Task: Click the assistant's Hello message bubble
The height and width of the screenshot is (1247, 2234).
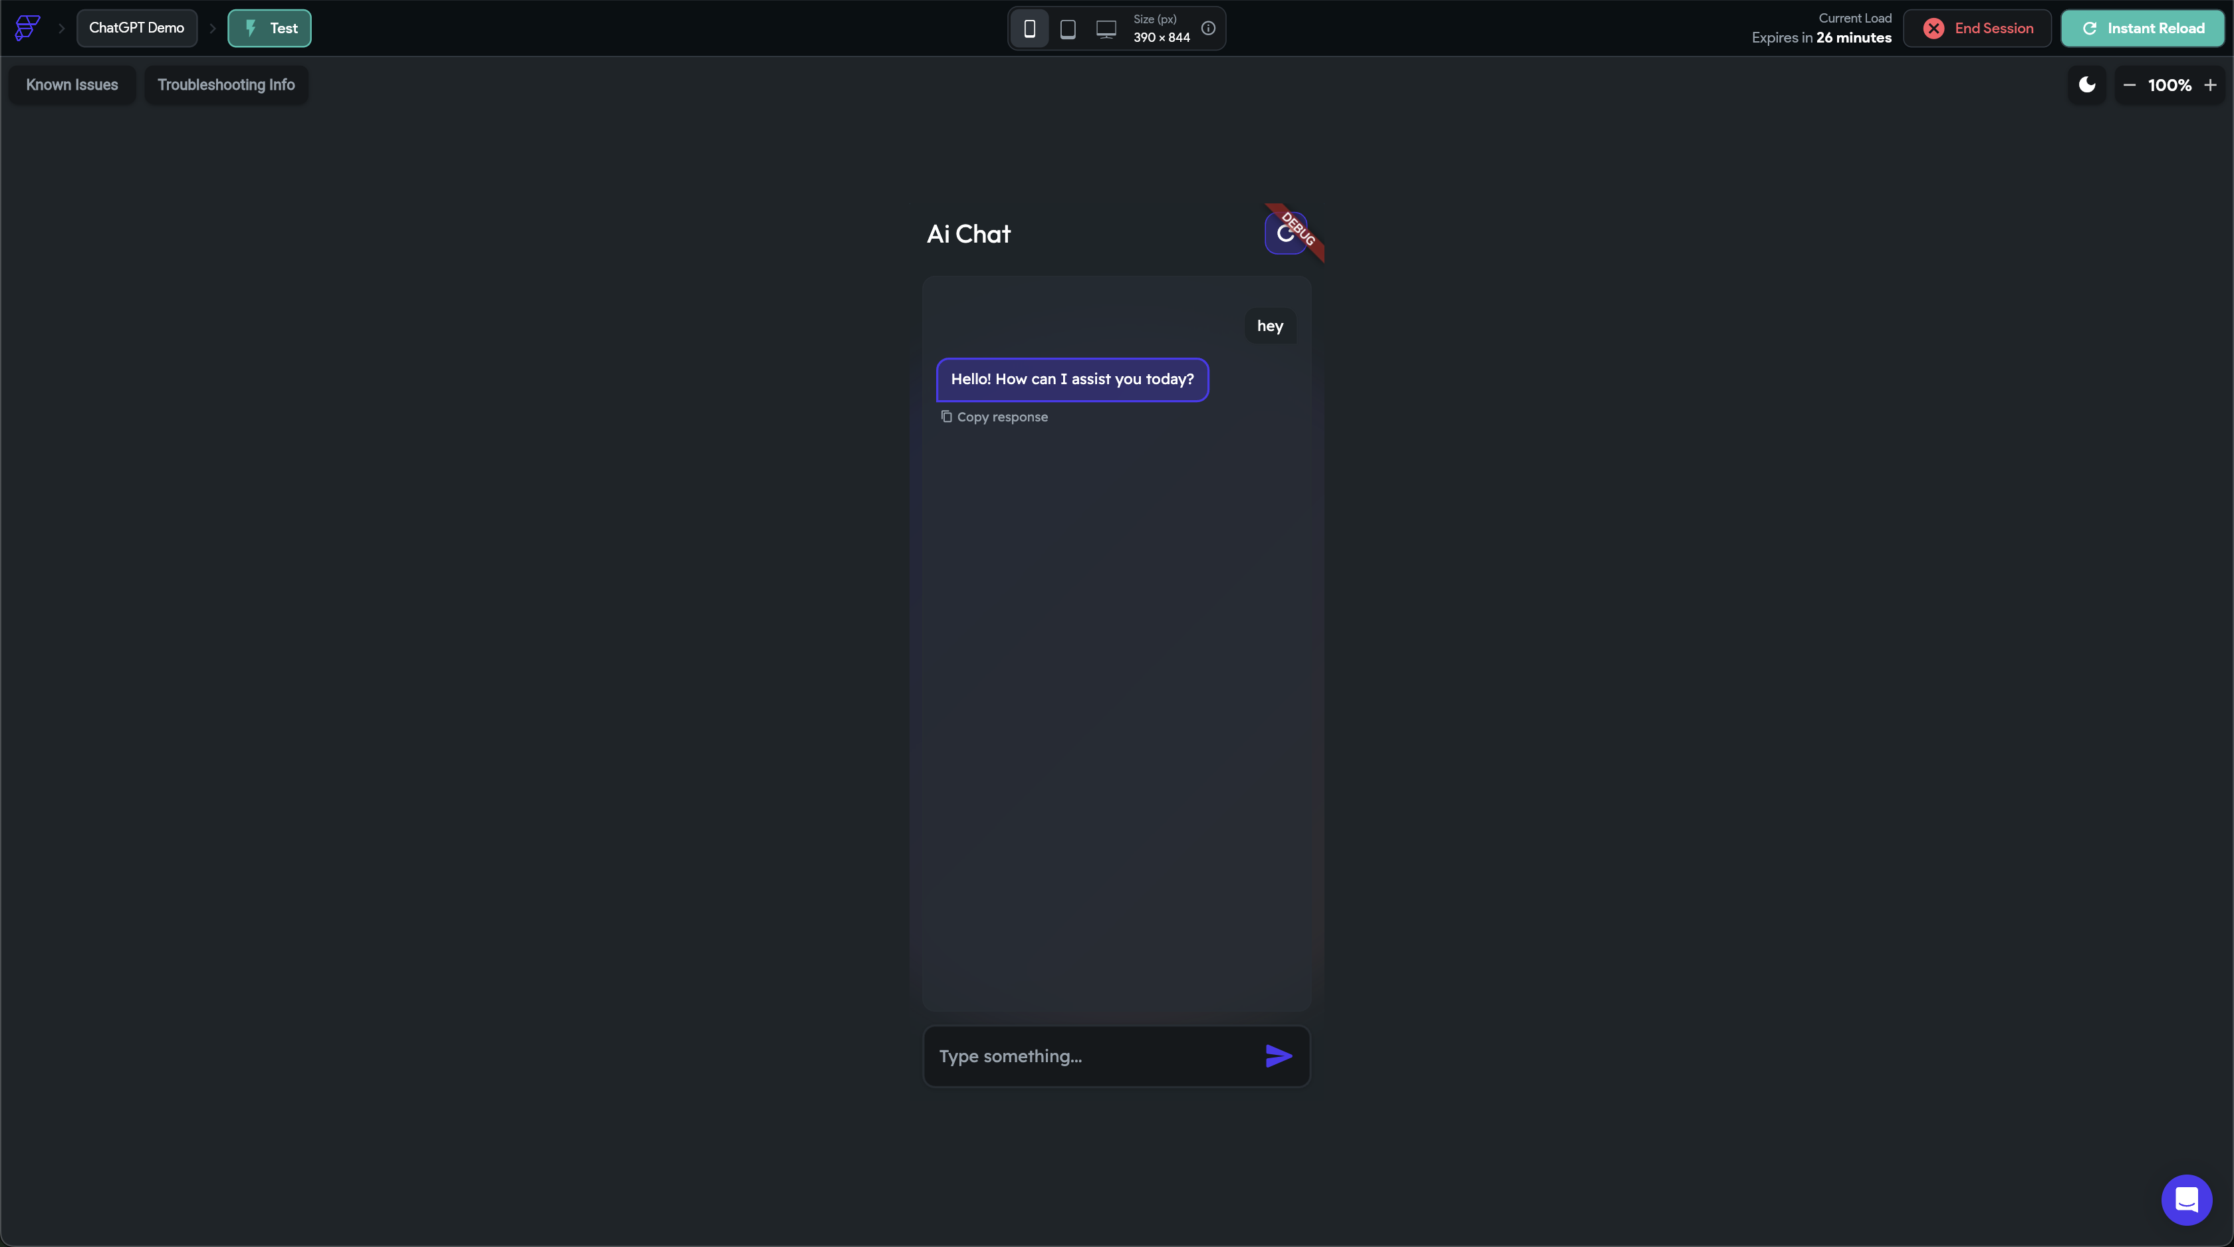Action: coord(1072,380)
